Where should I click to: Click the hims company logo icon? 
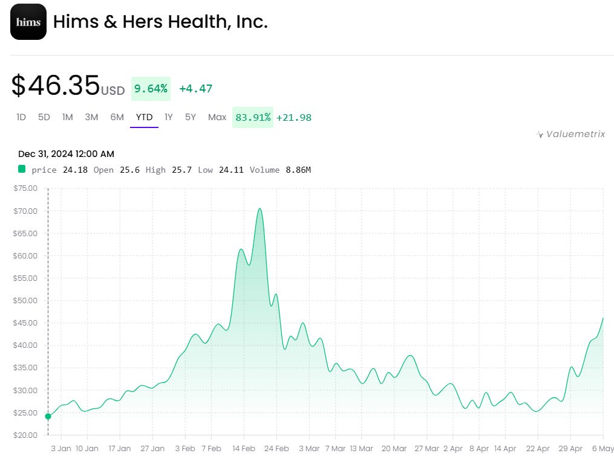click(x=28, y=22)
